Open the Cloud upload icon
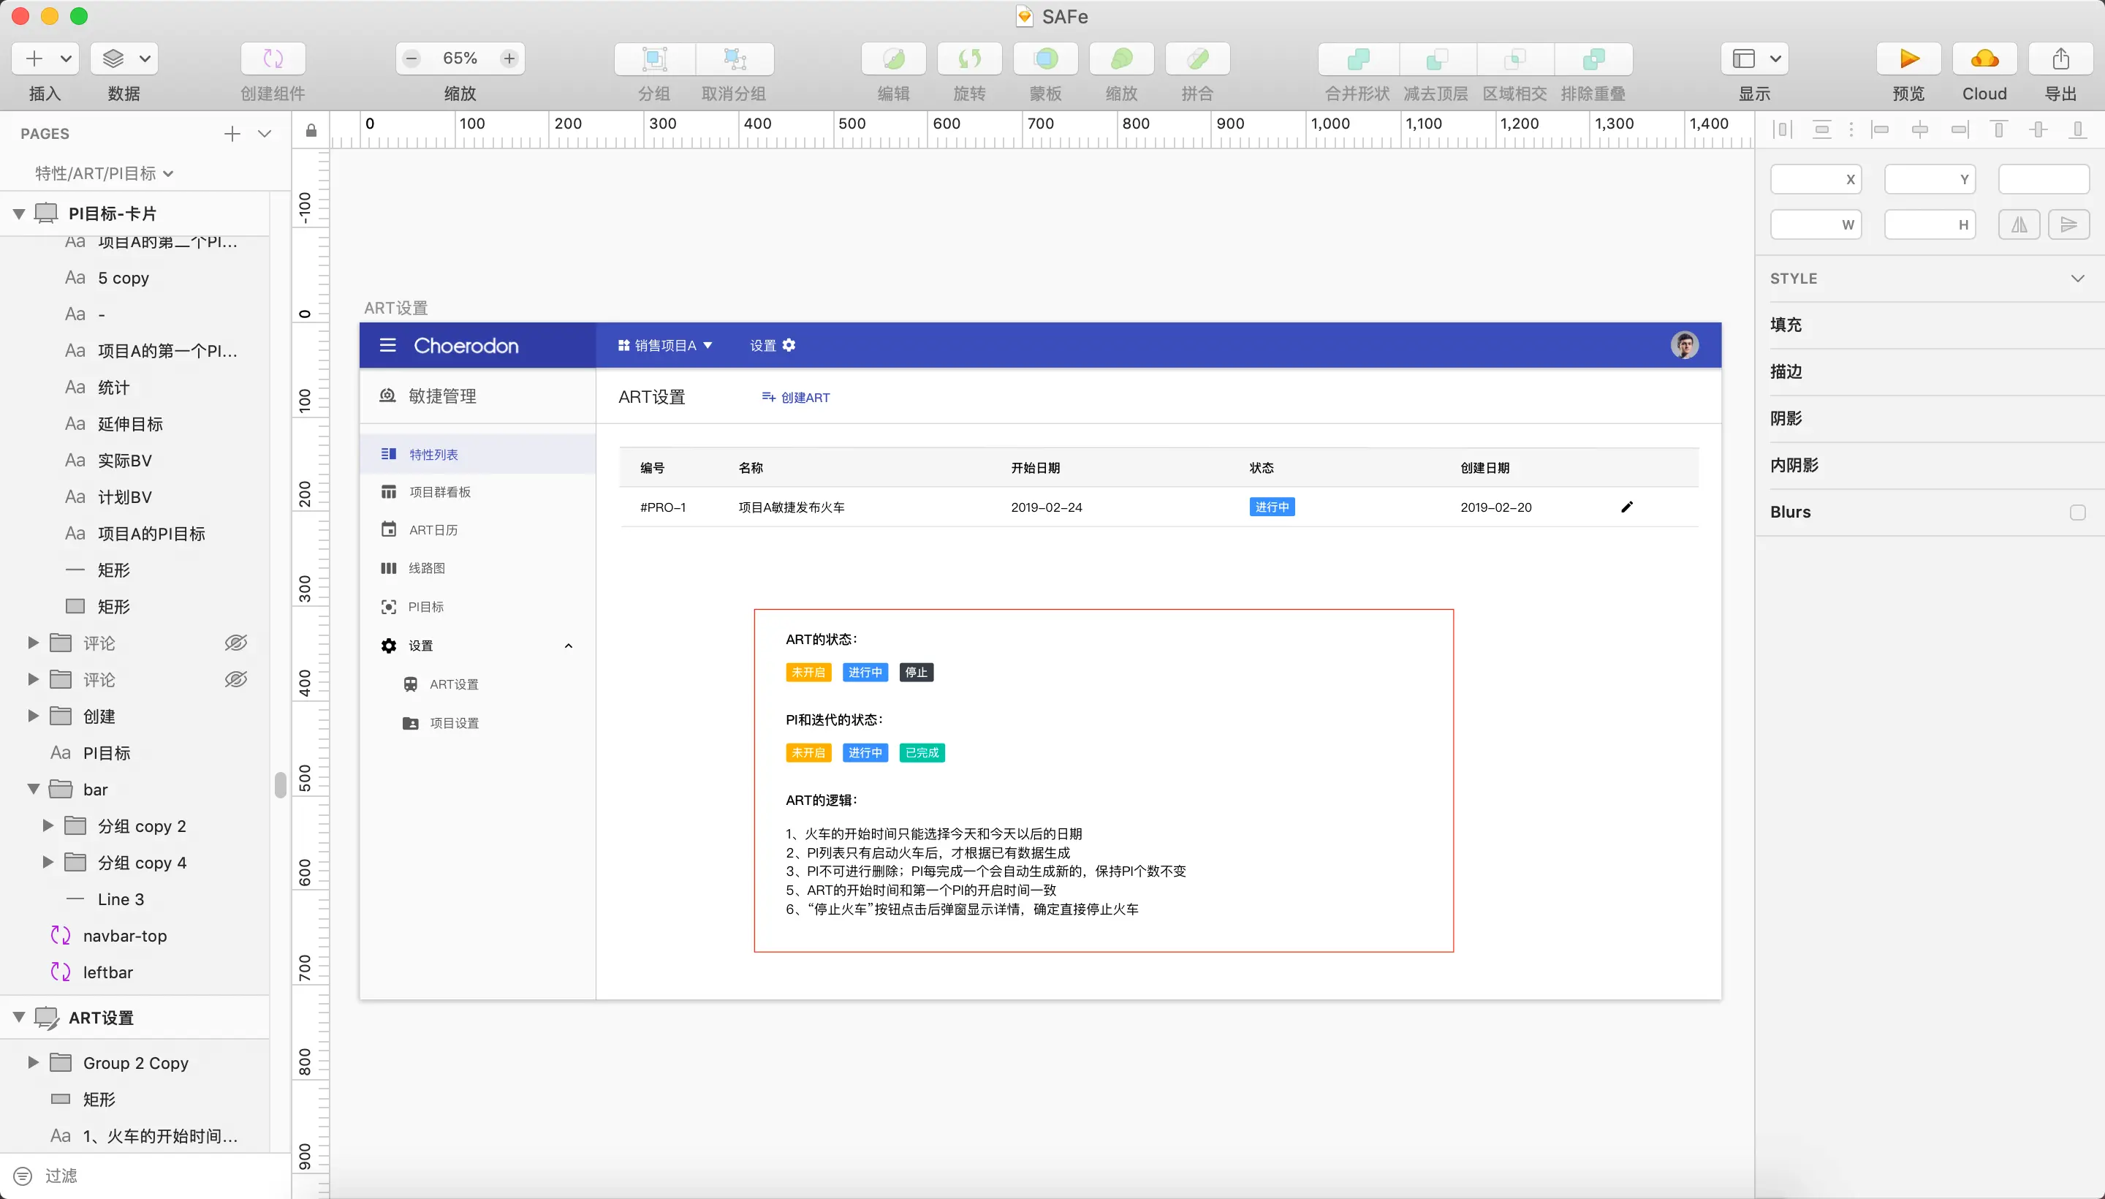The image size is (2105, 1199). coord(1984,58)
